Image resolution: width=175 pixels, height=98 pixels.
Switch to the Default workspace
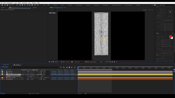tap(55, 5)
